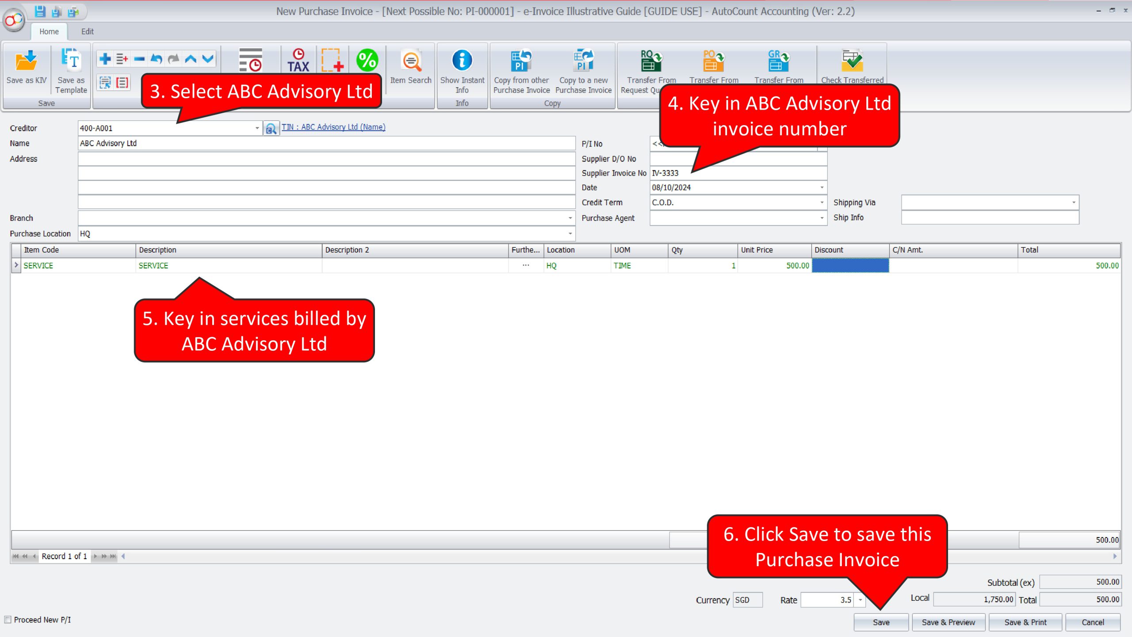The image size is (1132, 637).
Task: Click Save as Template icon
Action: coord(71,60)
